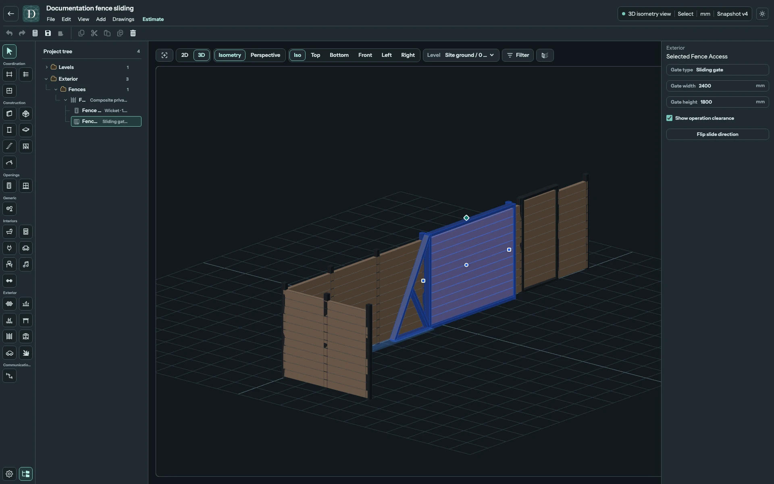Viewport: 774px width, 484px height.
Task: Select Isometry projection
Action: pos(230,55)
